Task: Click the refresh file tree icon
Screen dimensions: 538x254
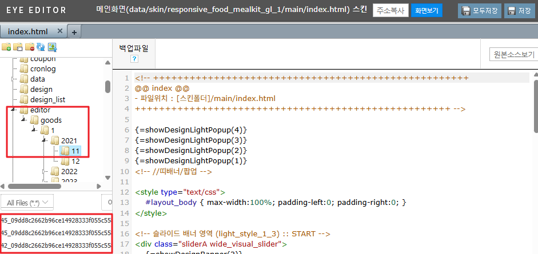Action: pos(41,47)
